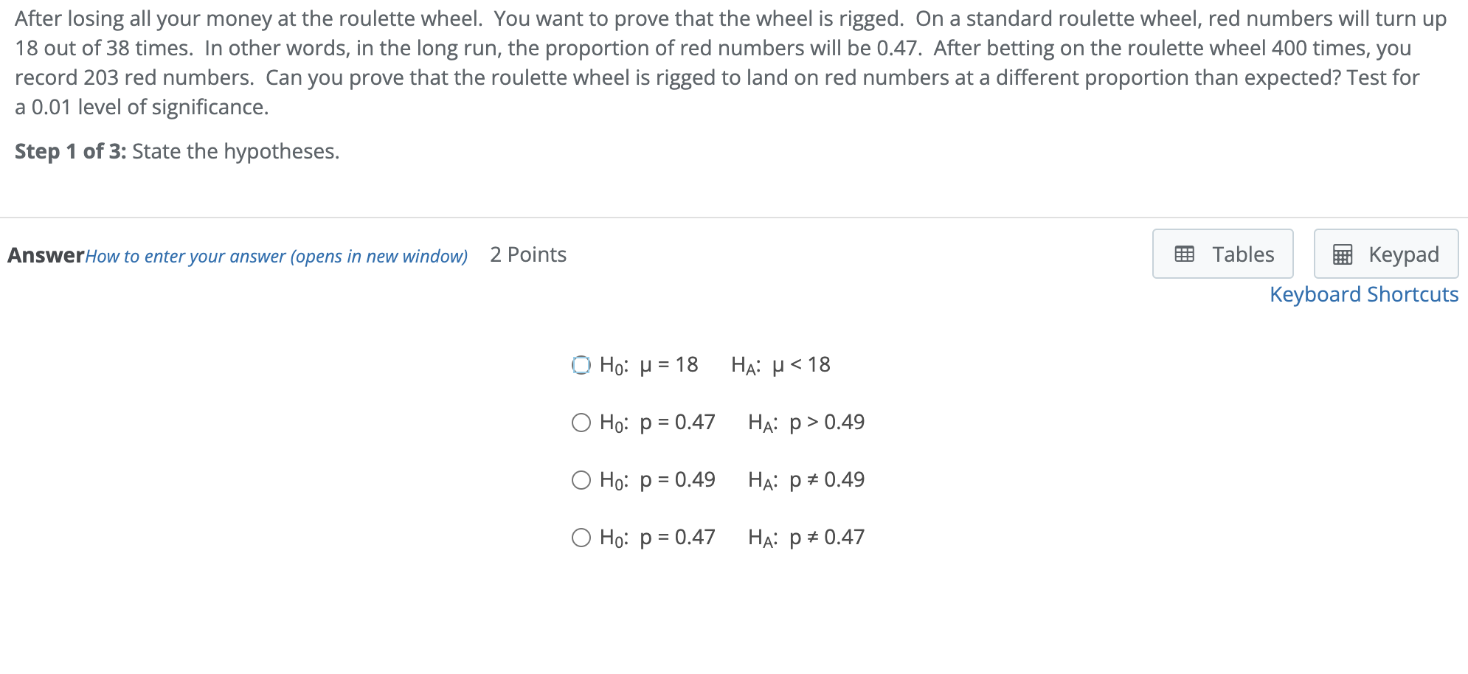1468x674 pixels.
Task: Click the Keypad toolbar icon for symbol entry
Action: click(1344, 254)
